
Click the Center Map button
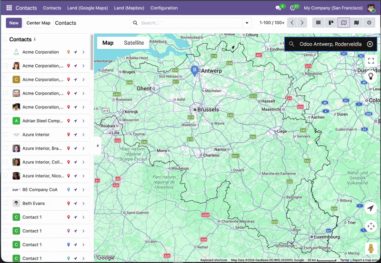pos(39,23)
